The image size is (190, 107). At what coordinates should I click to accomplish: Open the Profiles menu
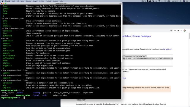pos(42,1)
